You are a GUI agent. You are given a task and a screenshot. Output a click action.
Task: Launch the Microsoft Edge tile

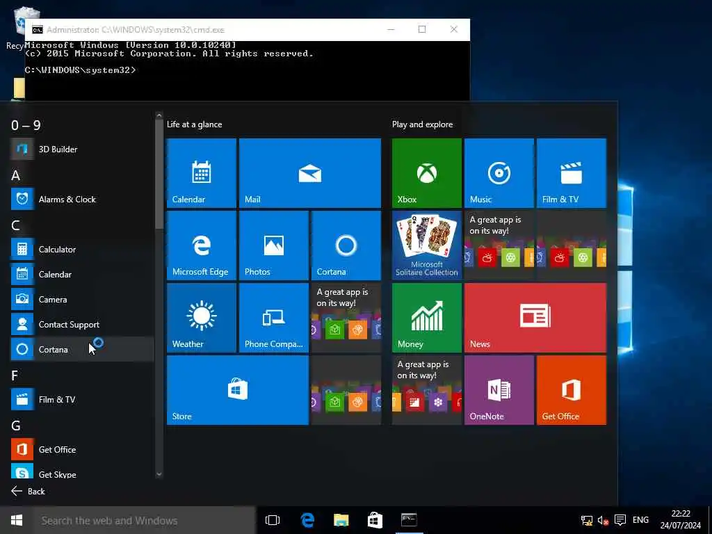point(201,245)
